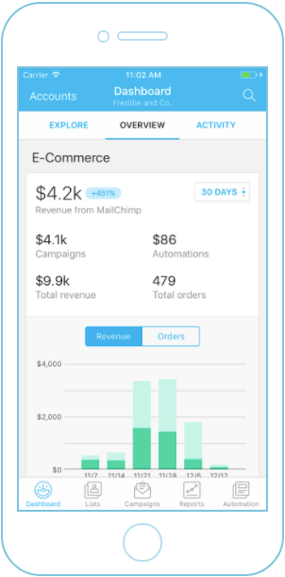View Reports via the graph icon

pos(192,490)
